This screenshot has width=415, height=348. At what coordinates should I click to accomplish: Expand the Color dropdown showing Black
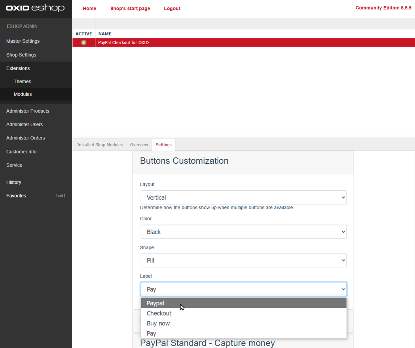pos(243,232)
